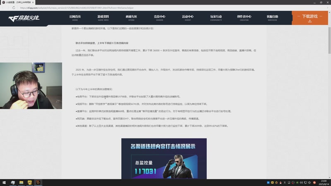The width and height of the screenshot is (331, 186).
Task: Reload the page with the refresh icon
Action: [14, 8]
